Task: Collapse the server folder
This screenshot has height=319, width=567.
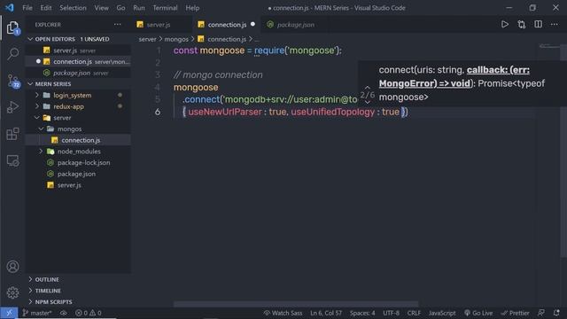Action: point(37,118)
